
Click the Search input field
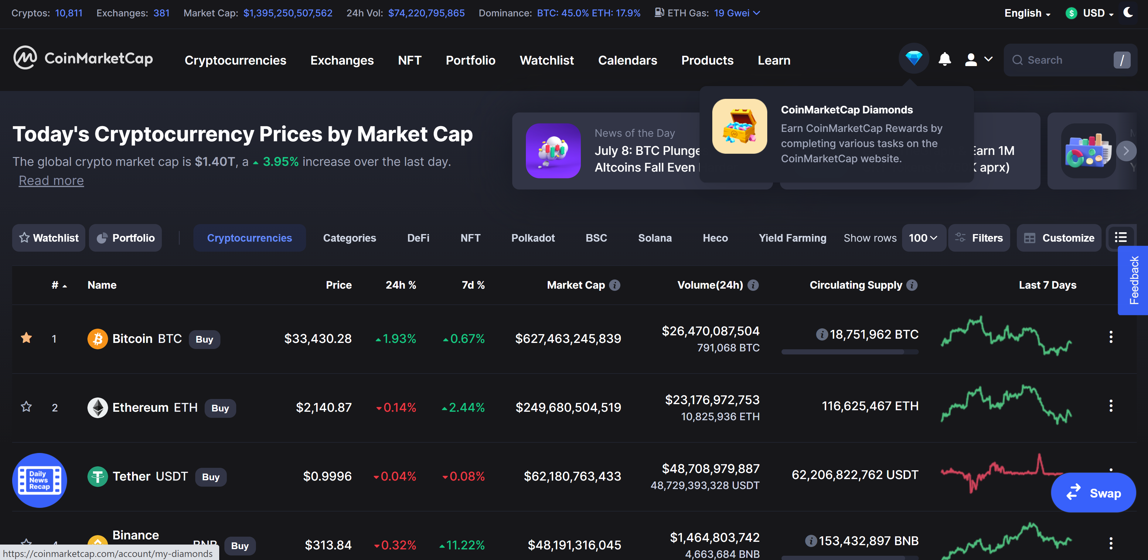coord(1070,60)
